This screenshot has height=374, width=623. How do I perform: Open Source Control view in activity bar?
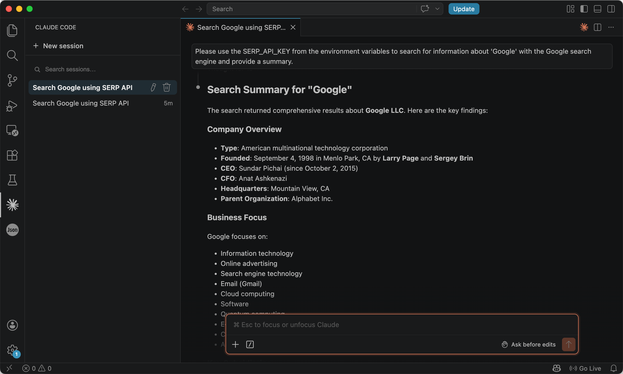12,80
